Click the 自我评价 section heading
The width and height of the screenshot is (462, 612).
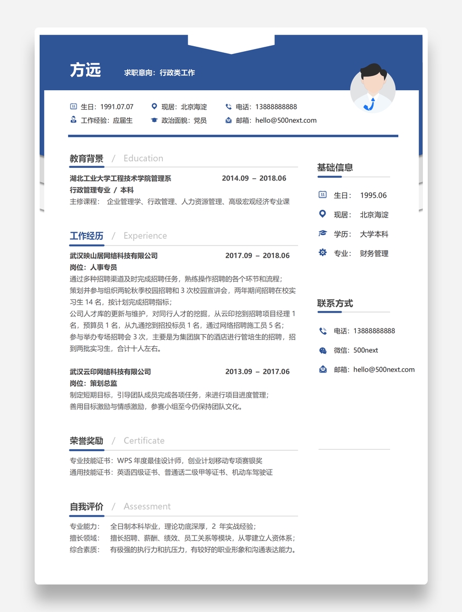coord(86,506)
